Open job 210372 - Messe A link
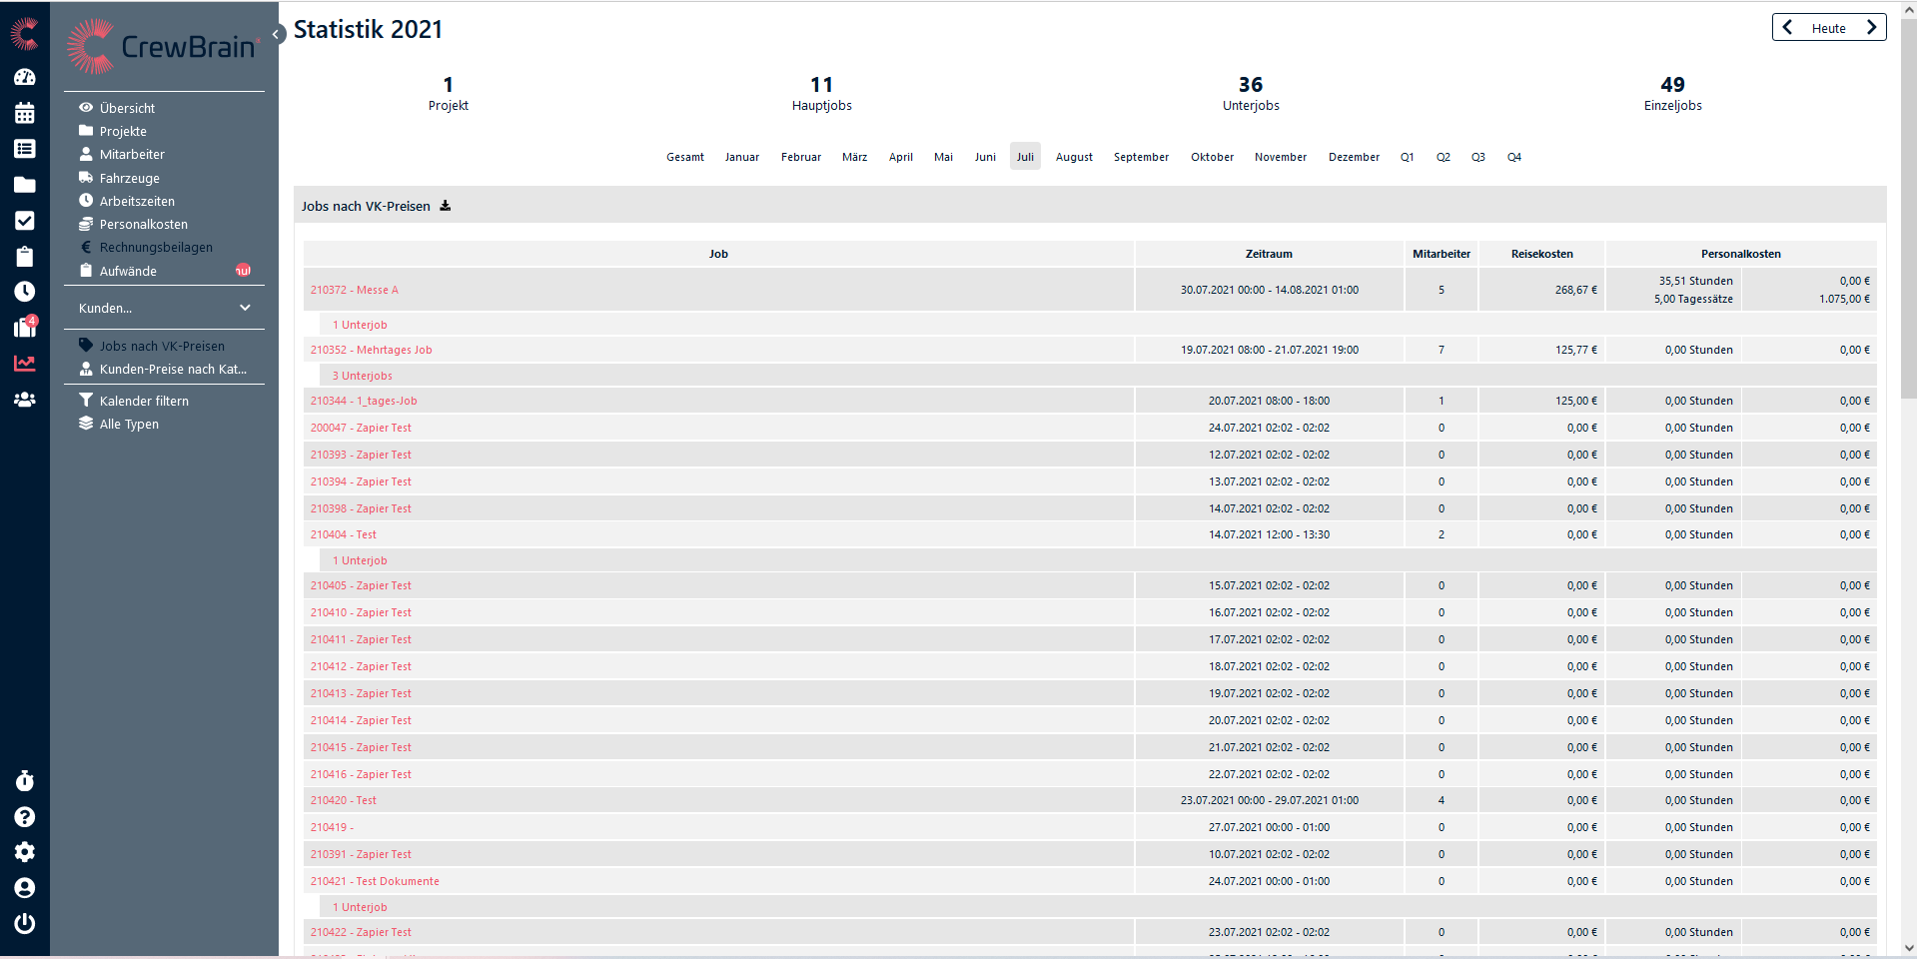The width and height of the screenshot is (1917, 959). [354, 290]
